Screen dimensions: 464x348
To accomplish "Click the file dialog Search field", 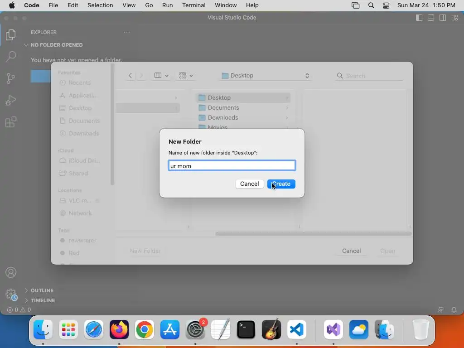I will click(x=369, y=76).
